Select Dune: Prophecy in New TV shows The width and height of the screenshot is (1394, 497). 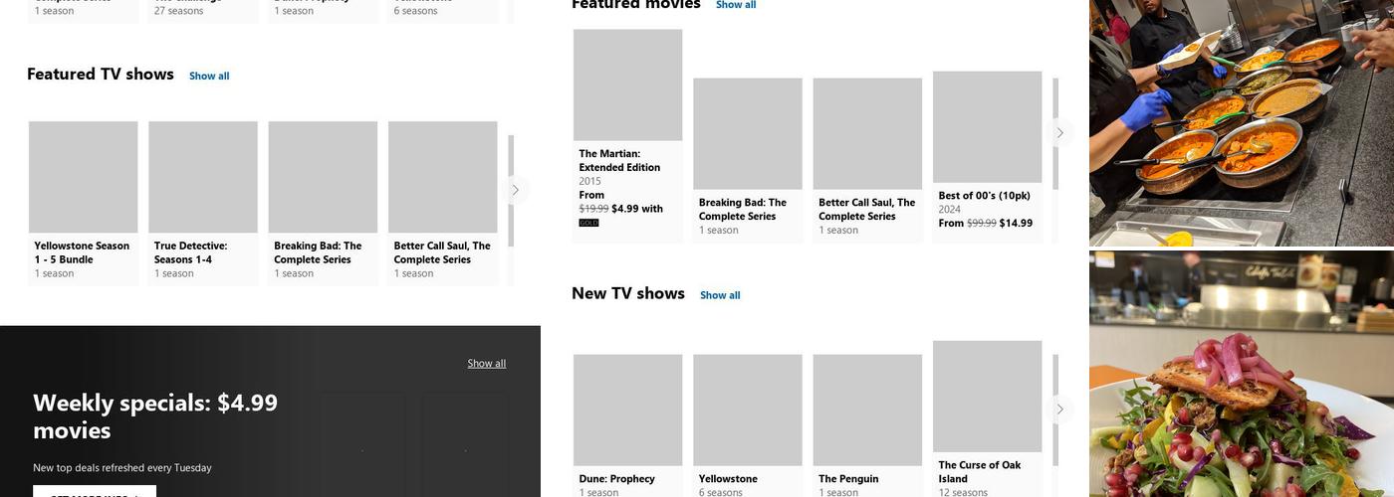[628, 411]
